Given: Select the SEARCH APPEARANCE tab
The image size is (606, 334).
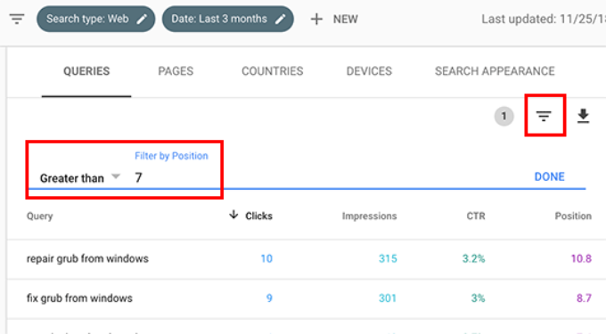Looking at the screenshot, I should [x=495, y=71].
